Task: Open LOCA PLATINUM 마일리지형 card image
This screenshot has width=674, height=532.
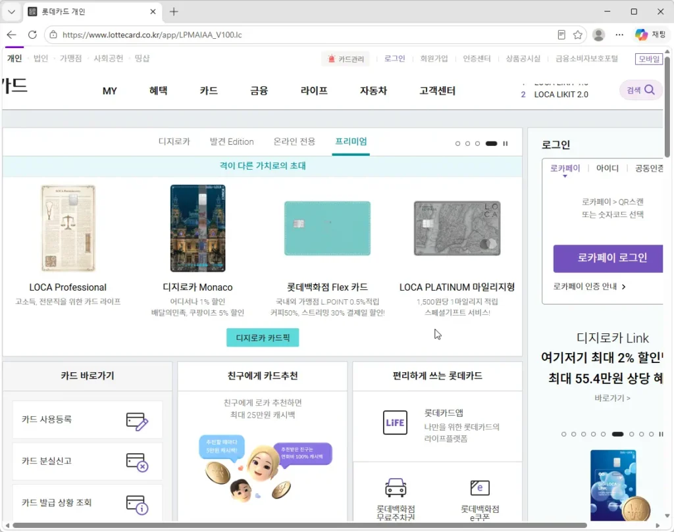Action: [x=457, y=228]
